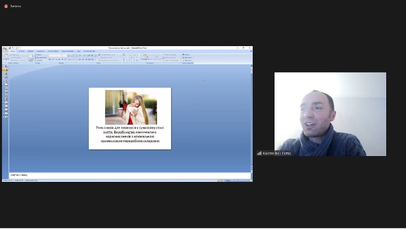Viewport: 406px width, 229px height.
Task: Click the Zoom recording indicator
Action: coord(6,6)
